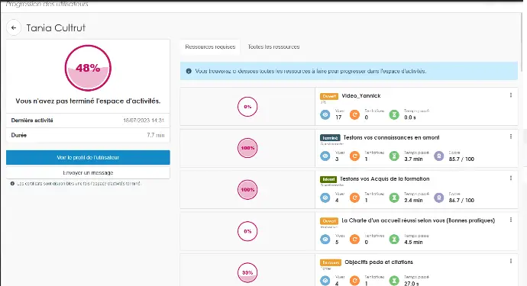Click the 100% circle for Testons vos Acquis de la formation

click(x=247, y=190)
